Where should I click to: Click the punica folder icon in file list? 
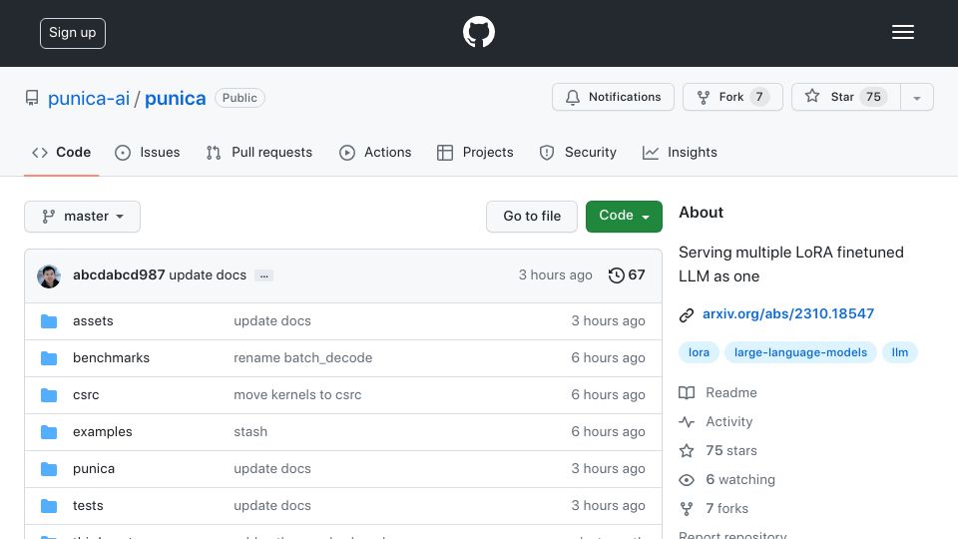[49, 469]
